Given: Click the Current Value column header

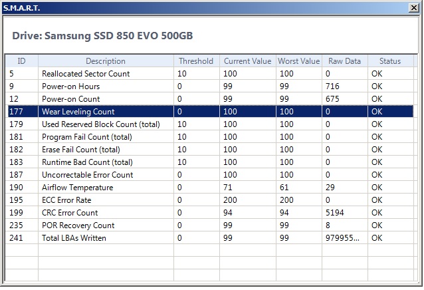Looking at the screenshot, I should tap(248, 61).
